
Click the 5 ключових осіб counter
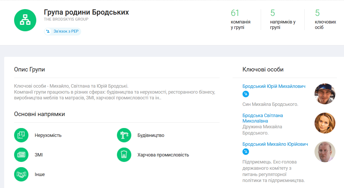(325, 20)
